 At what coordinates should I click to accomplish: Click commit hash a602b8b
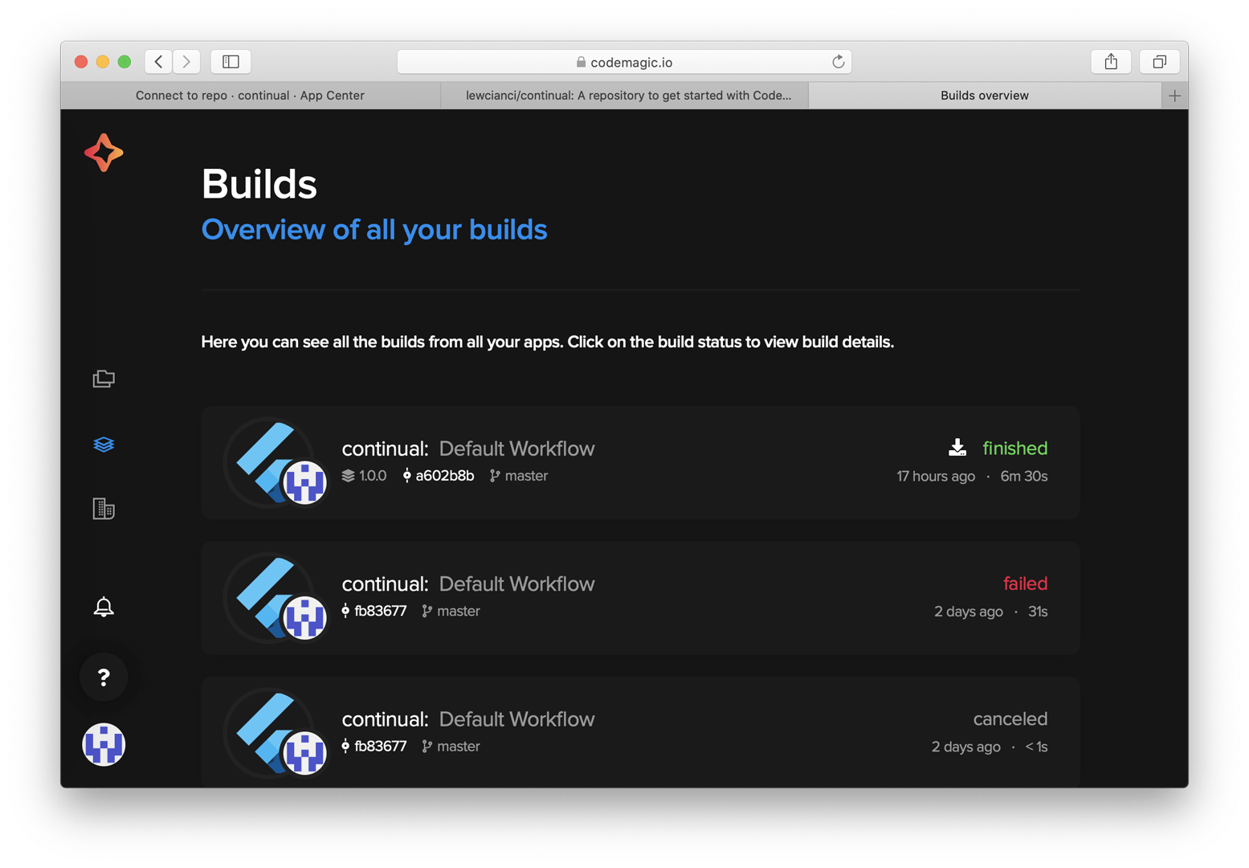pyautogui.click(x=439, y=476)
